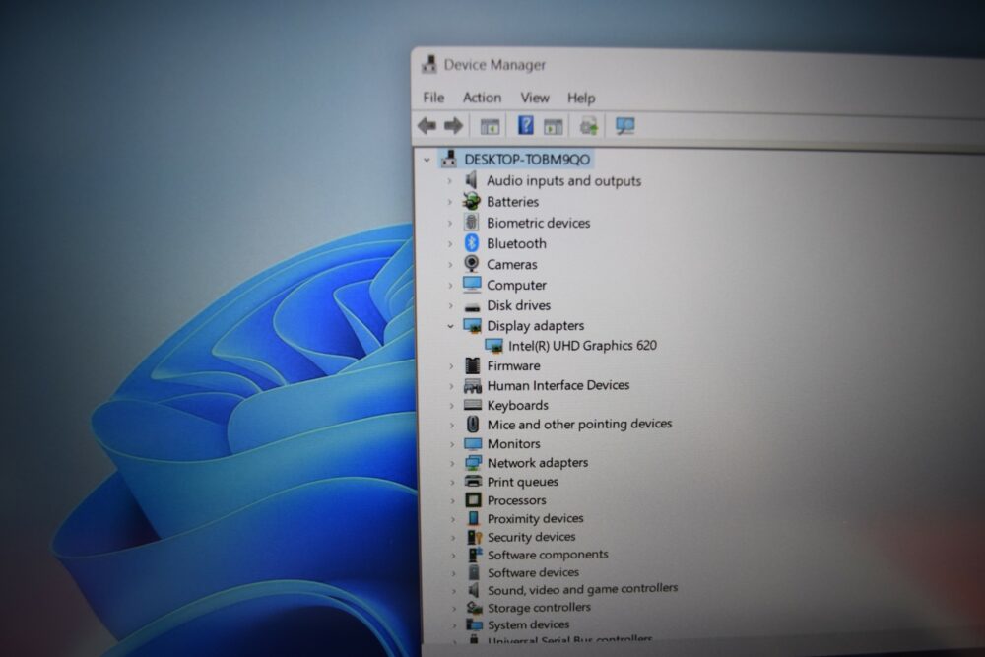Open the Action menu
This screenshot has width=985, height=657.
coord(482,98)
